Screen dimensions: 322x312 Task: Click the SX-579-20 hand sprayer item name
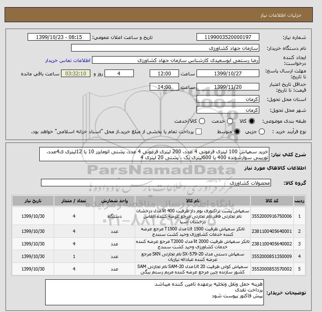click(193, 256)
